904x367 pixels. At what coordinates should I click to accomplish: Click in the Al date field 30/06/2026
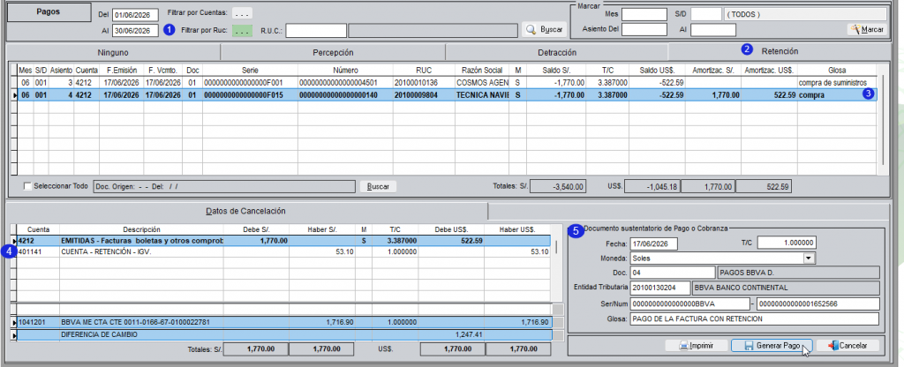tap(135, 31)
